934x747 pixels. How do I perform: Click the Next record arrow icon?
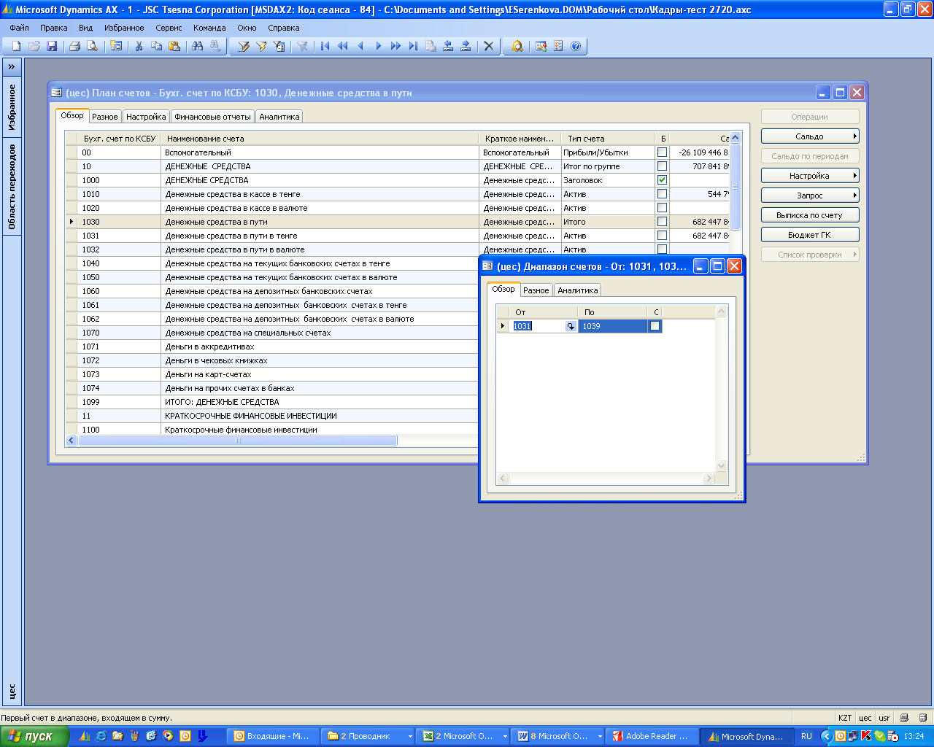point(378,46)
